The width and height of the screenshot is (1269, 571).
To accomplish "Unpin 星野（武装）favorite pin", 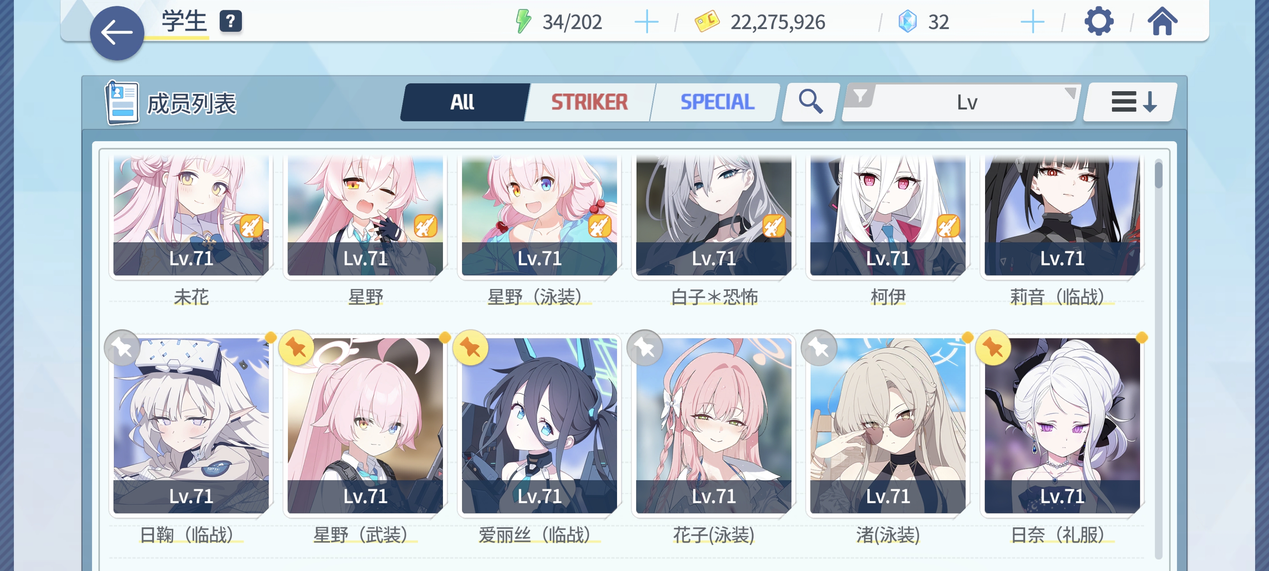I will [297, 348].
